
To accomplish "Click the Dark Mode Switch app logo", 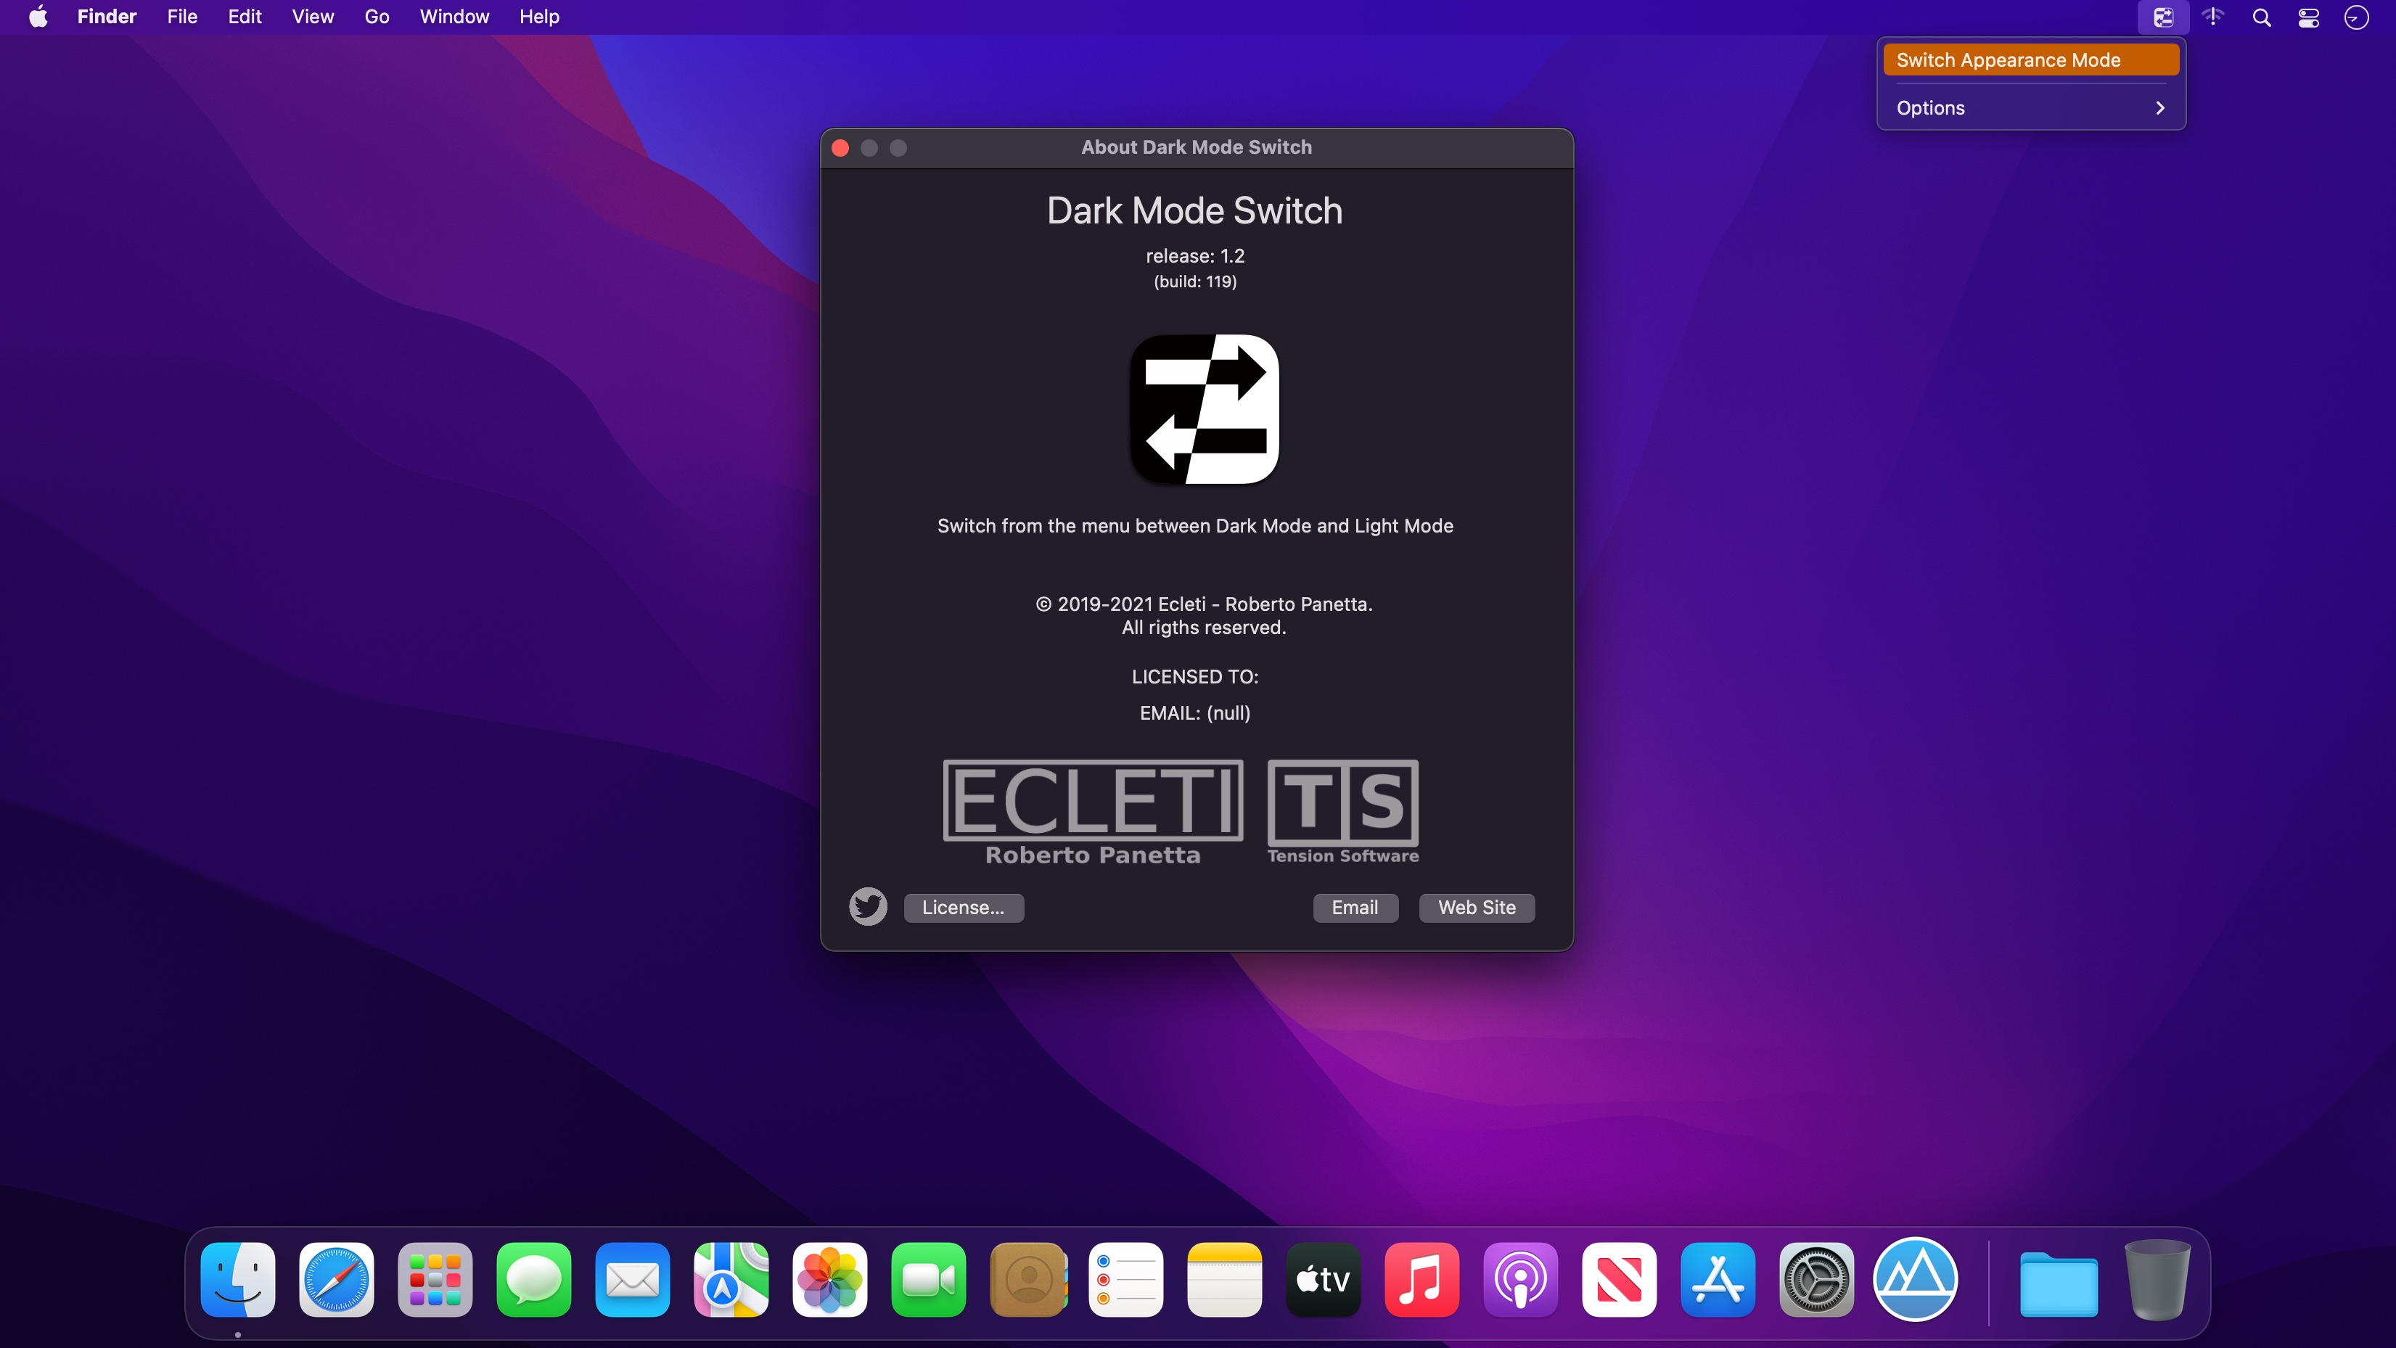I will [x=1205, y=409].
